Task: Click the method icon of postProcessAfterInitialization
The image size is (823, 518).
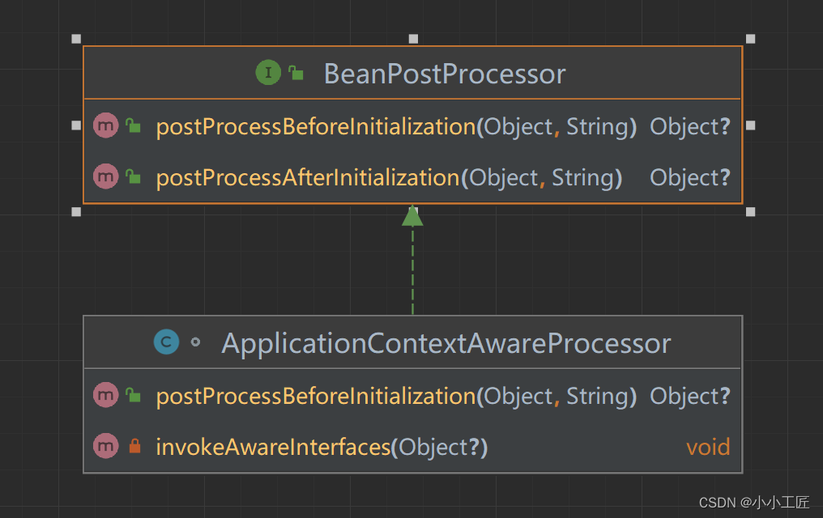Action: [106, 176]
